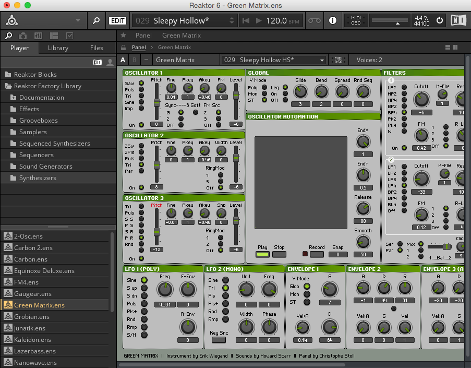Click the preset stepper arrows beside Sleepy Hollow
Viewport: 471px width, 368px height.
(x=232, y=20)
